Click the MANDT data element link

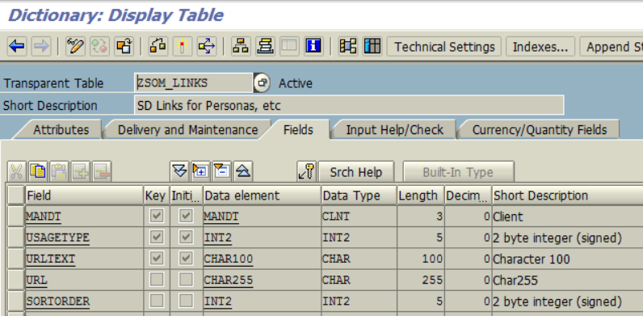pyautogui.click(x=221, y=217)
